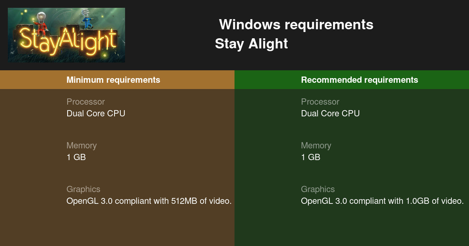Click the minimum Graphics label
The height and width of the screenshot is (246, 469).
[x=83, y=189]
